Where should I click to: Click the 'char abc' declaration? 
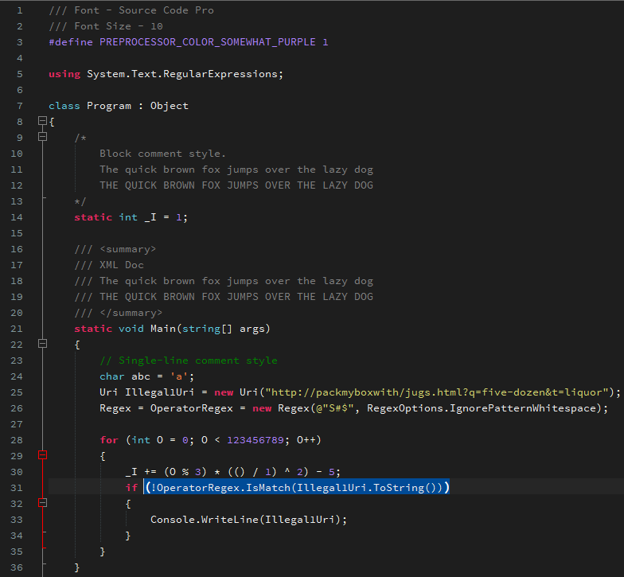point(127,376)
